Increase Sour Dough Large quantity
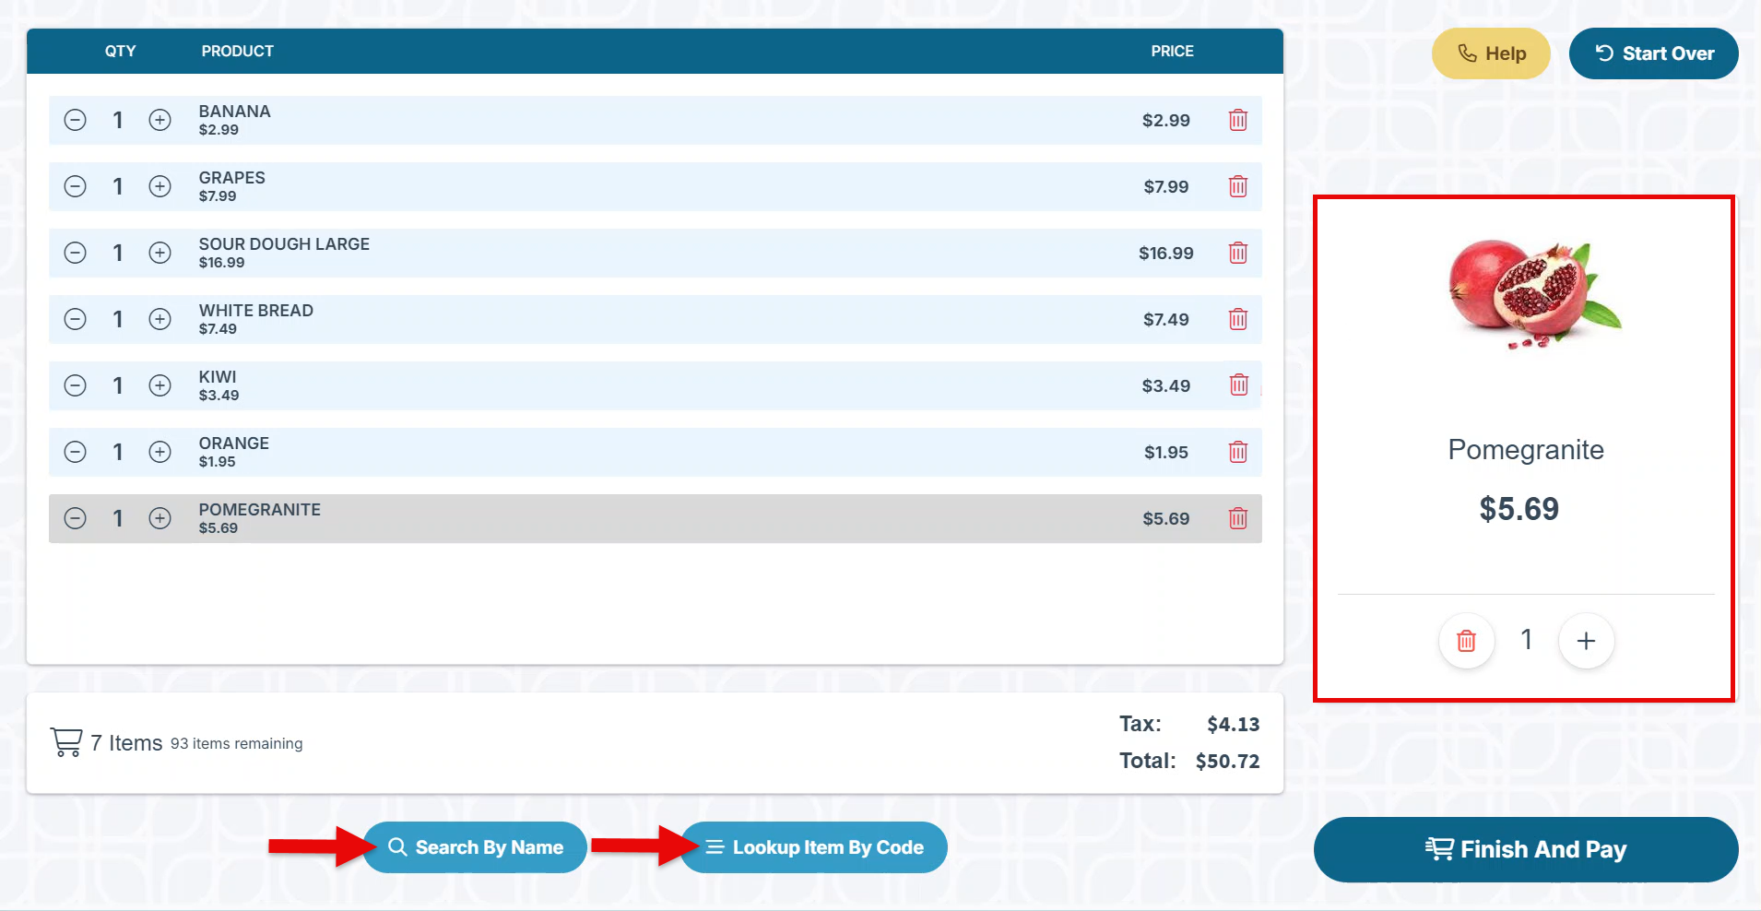The width and height of the screenshot is (1761, 911). (160, 253)
